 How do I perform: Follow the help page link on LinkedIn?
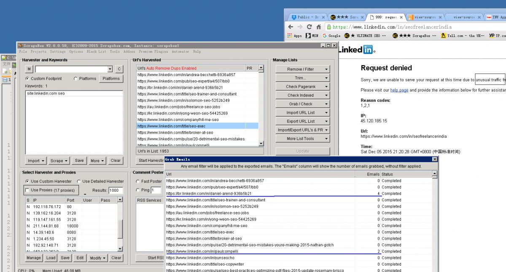pos(399,90)
